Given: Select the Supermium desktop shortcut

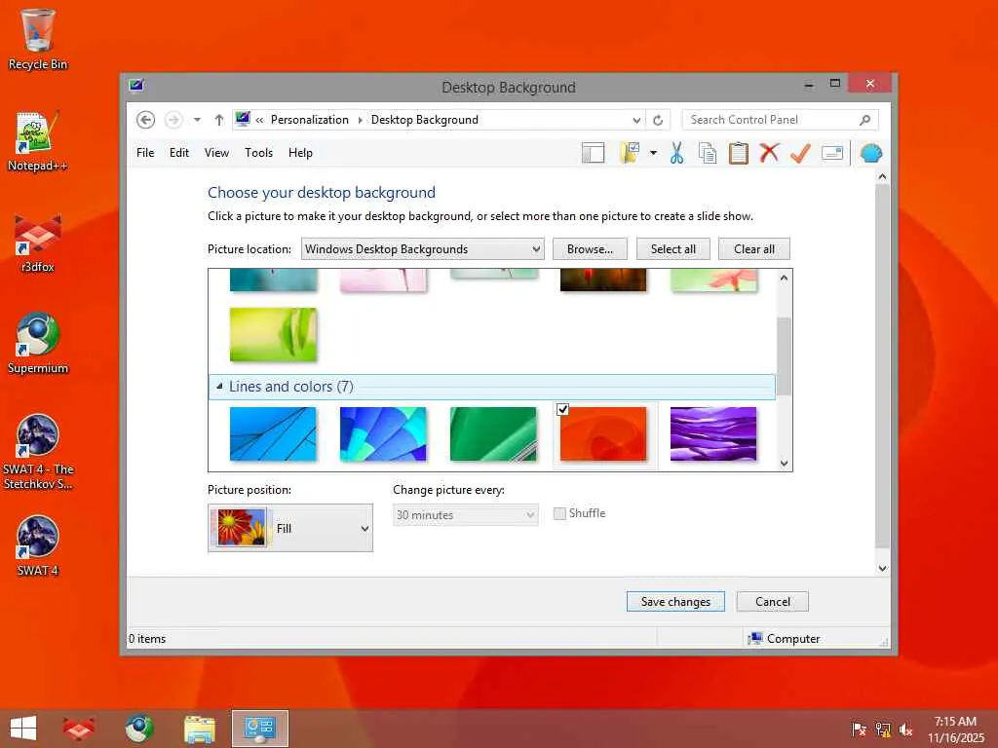Looking at the screenshot, I should point(38,344).
